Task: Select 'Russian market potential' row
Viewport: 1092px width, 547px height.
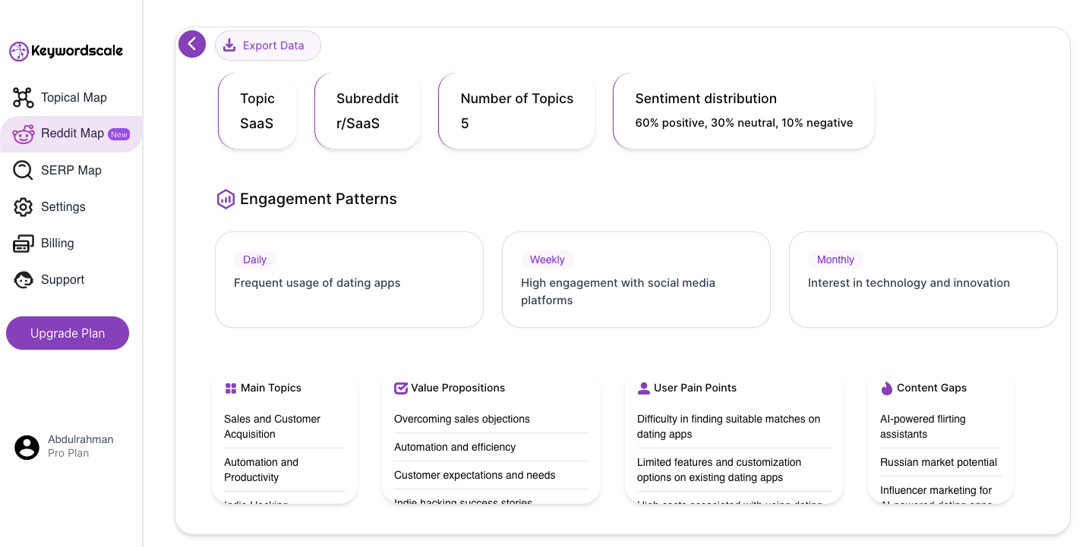Action: point(941,462)
